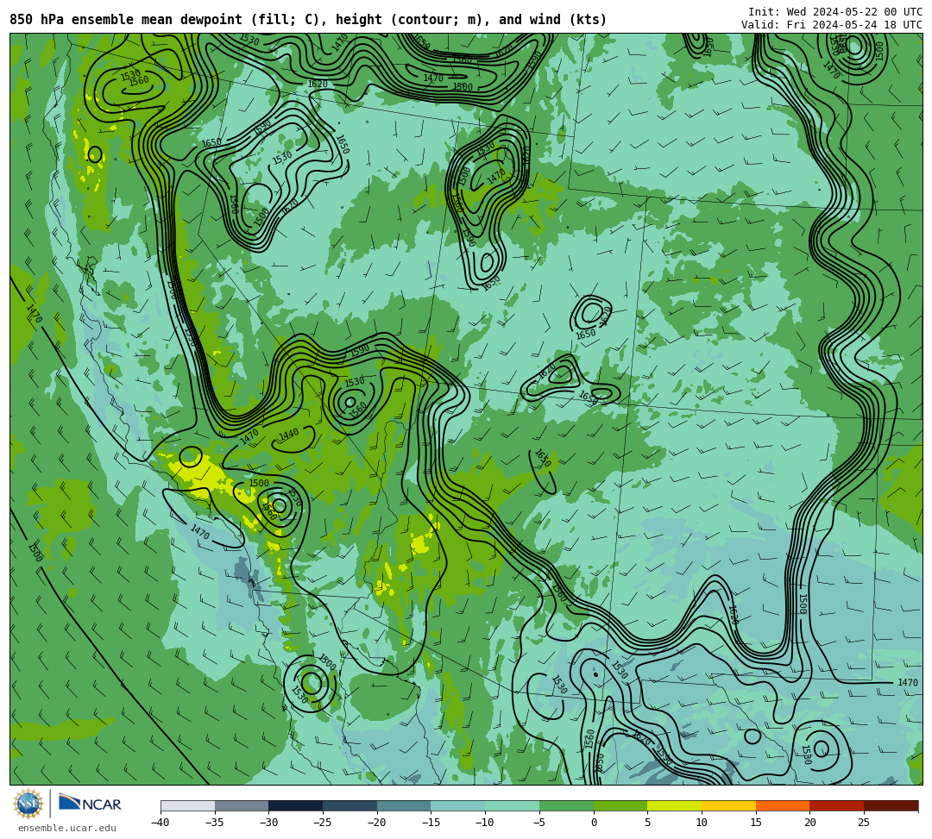The width and height of the screenshot is (932, 839).
Task: Pick the brown colorbar segment above 25
Action: [x=891, y=805]
